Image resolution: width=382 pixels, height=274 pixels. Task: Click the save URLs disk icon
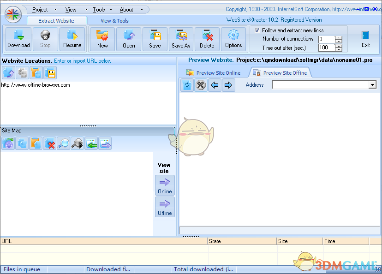(49, 72)
